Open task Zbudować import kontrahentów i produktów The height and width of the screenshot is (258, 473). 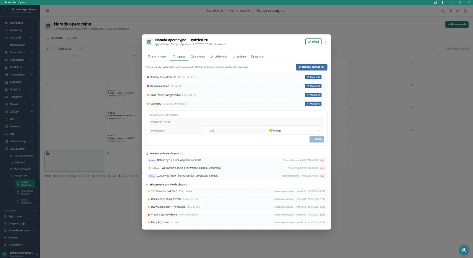coord(237,176)
